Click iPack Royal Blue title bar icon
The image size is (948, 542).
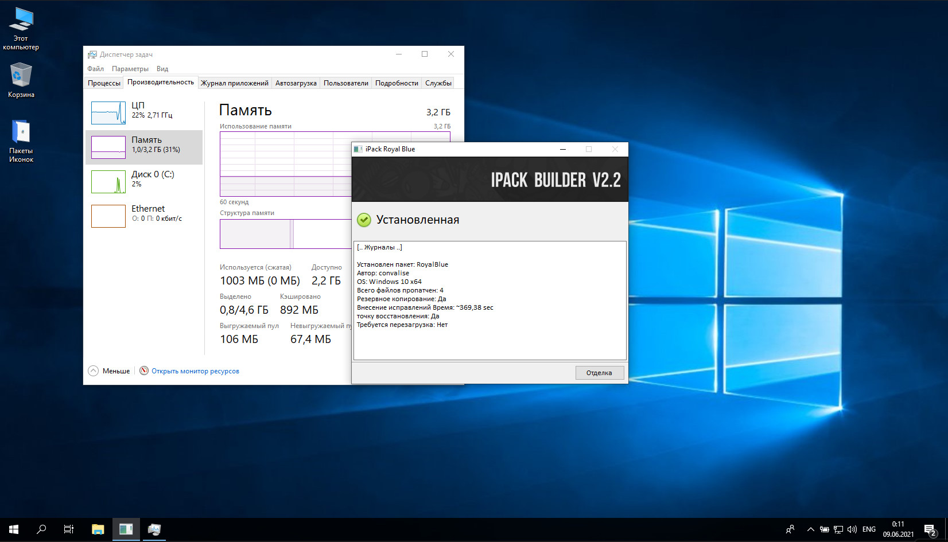pyautogui.click(x=358, y=149)
